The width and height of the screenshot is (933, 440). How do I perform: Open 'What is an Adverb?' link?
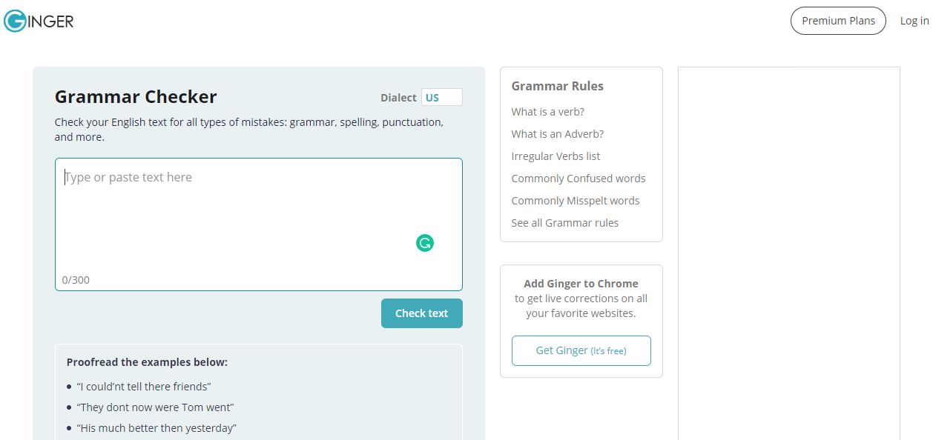[x=558, y=134]
